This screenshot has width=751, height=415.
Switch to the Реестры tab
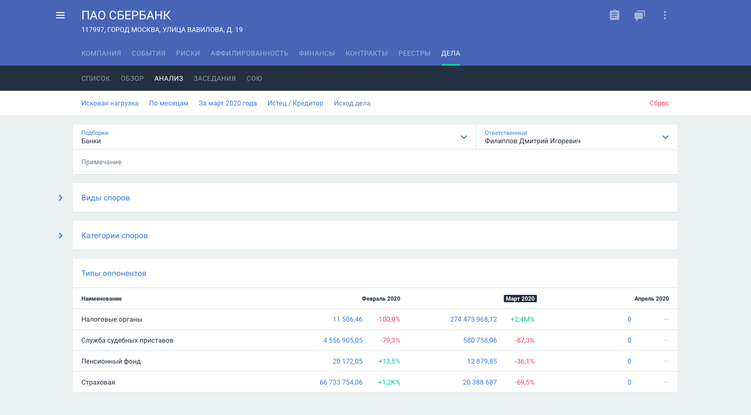coord(415,53)
